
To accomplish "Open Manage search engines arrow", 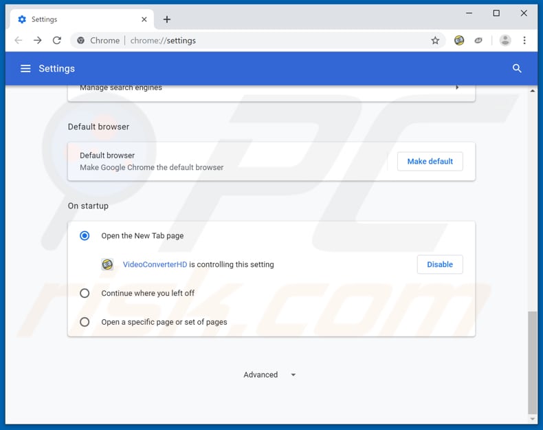I will [x=457, y=87].
